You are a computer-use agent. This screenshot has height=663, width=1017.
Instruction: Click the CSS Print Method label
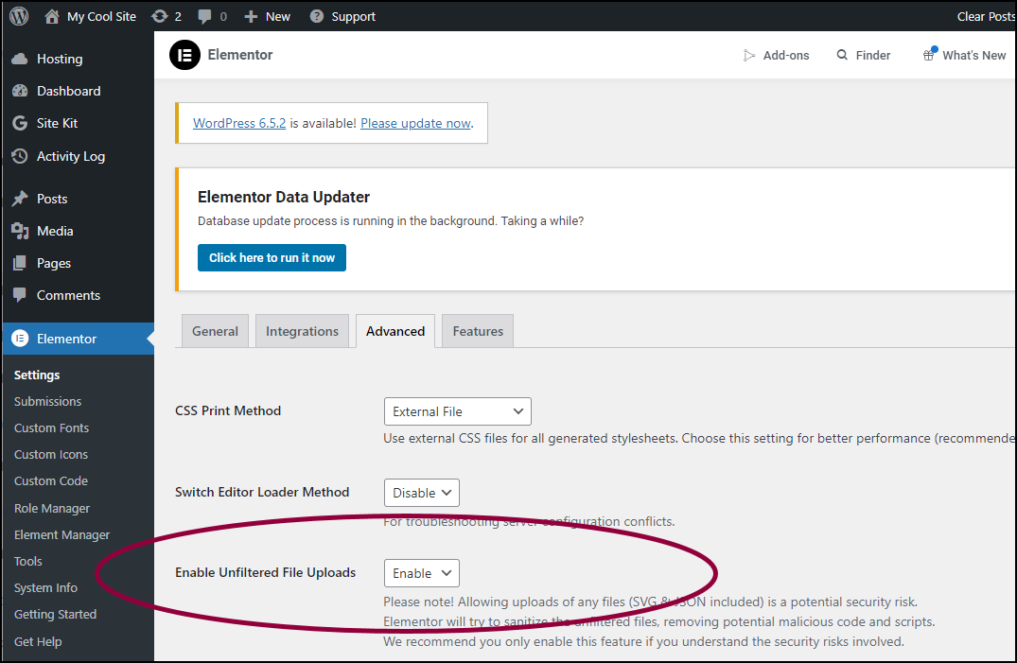tap(228, 410)
